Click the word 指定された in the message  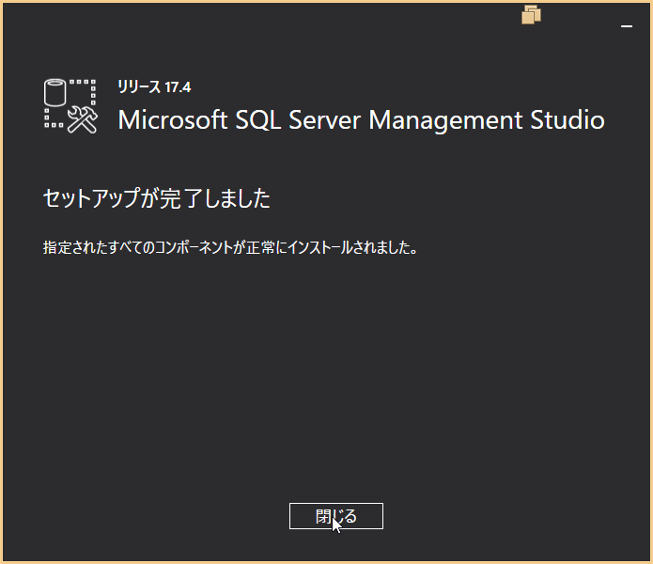(73, 248)
